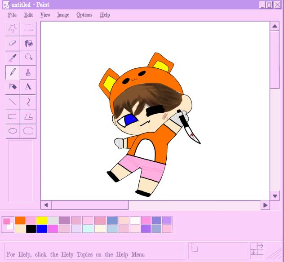Click the vertical scrollbar up arrow
284x262 pixels.
click(x=275, y=26)
